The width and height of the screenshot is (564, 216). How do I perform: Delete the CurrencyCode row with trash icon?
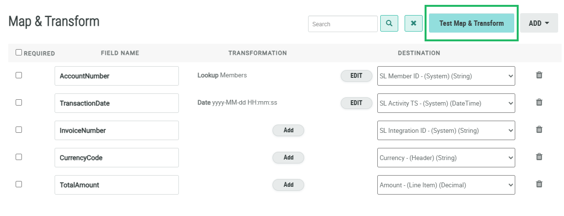[x=539, y=157]
